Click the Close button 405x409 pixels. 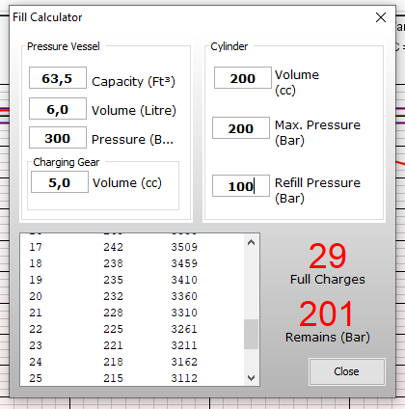coord(347,371)
